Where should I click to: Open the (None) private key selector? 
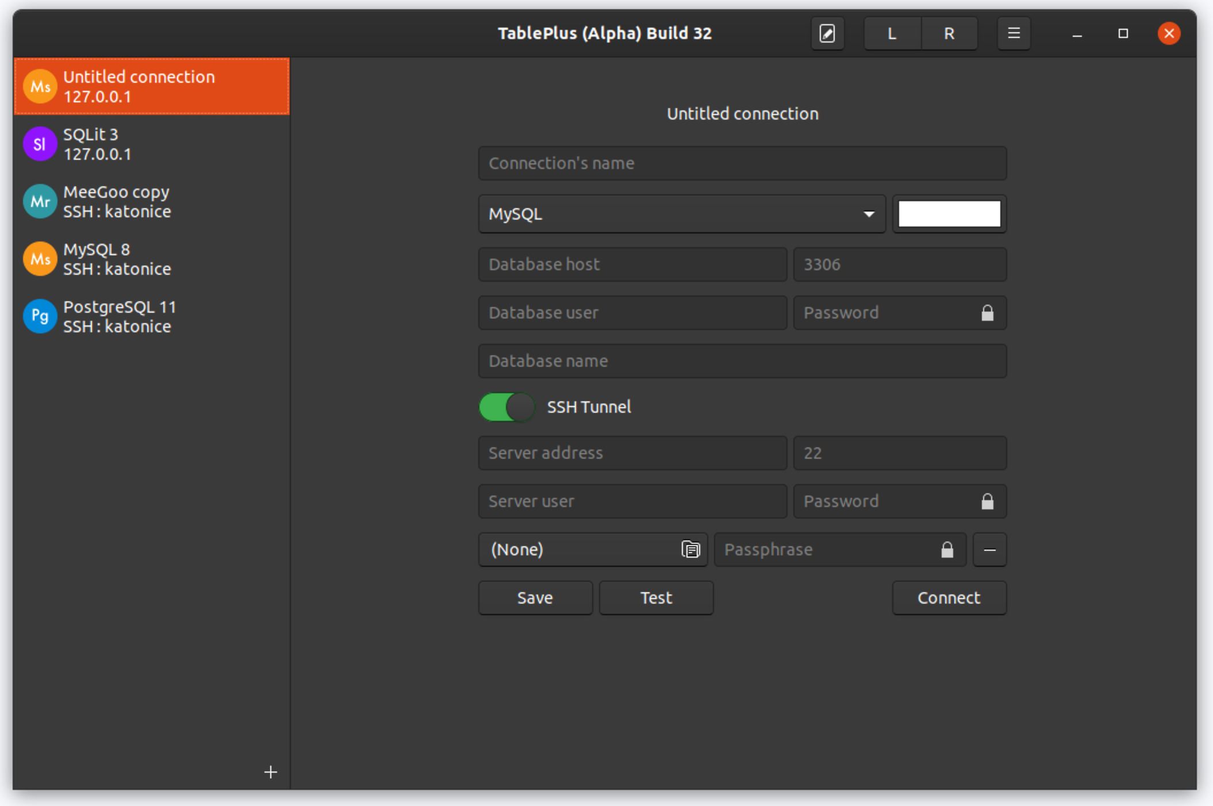click(575, 550)
